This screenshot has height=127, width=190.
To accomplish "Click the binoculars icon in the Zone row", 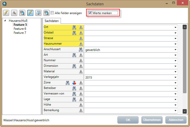I will (x=67, y=83).
